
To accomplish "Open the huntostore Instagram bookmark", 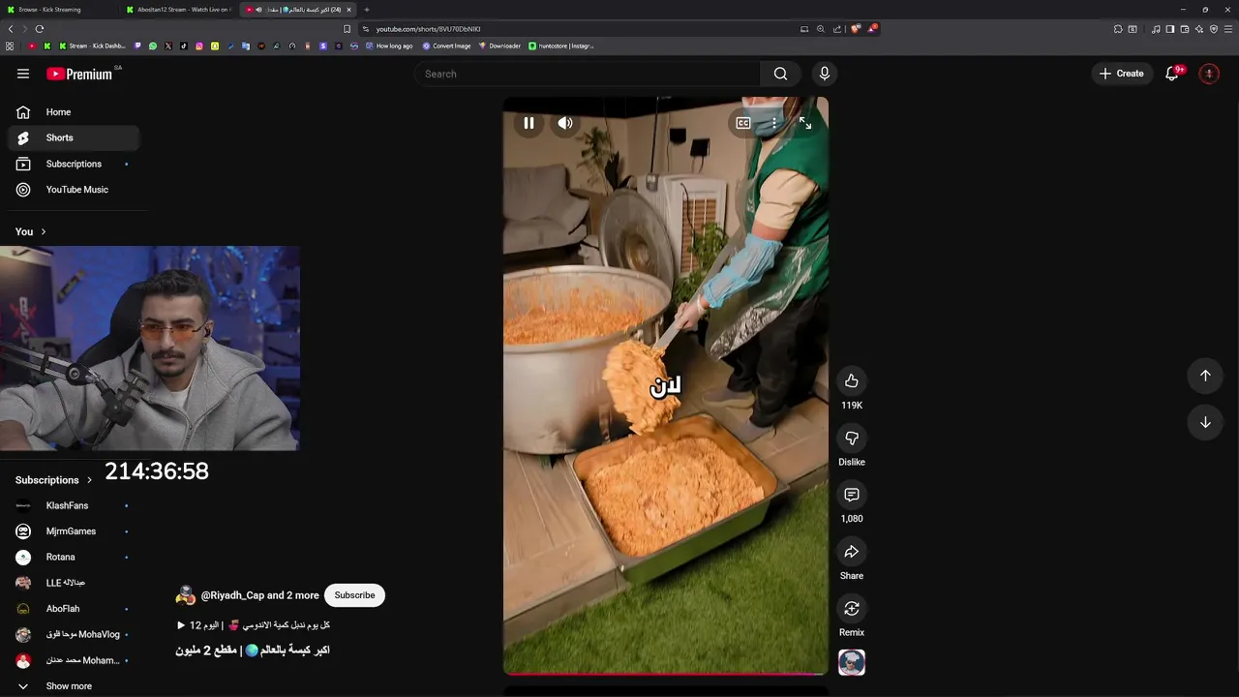I will click(561, 45).
